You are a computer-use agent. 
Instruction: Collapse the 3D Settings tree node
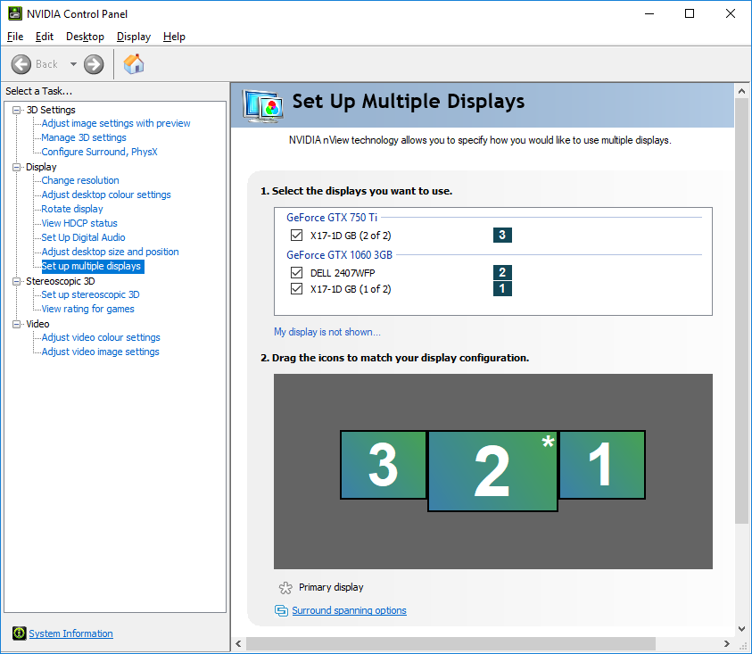(16, 110)
